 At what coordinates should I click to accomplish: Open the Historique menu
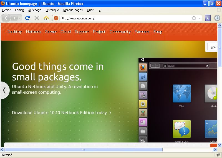point(52,10)
